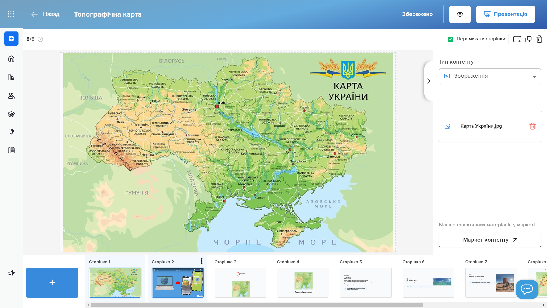547x308 pixels.
Task: Open Маркет контенту link button
Action: click(490, 240)
